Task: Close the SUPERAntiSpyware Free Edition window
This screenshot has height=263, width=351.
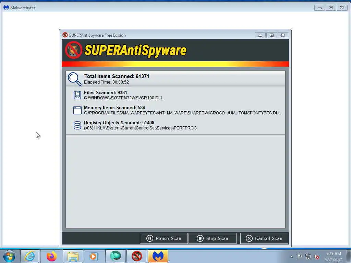Action: click(x=283, y=35)
